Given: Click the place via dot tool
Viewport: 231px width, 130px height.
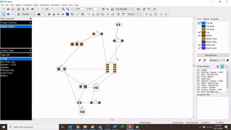Looking at the screenshot, I should pos(63,14).
